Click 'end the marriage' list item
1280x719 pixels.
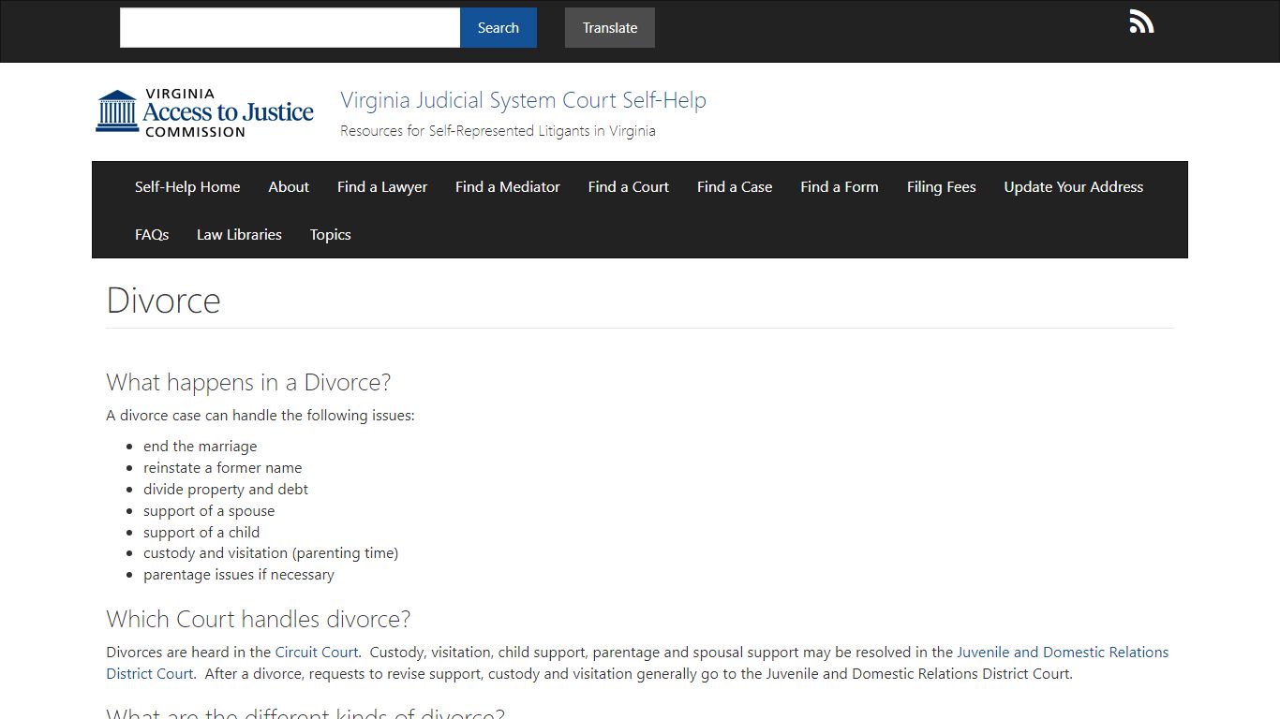(x=200, y=447)
